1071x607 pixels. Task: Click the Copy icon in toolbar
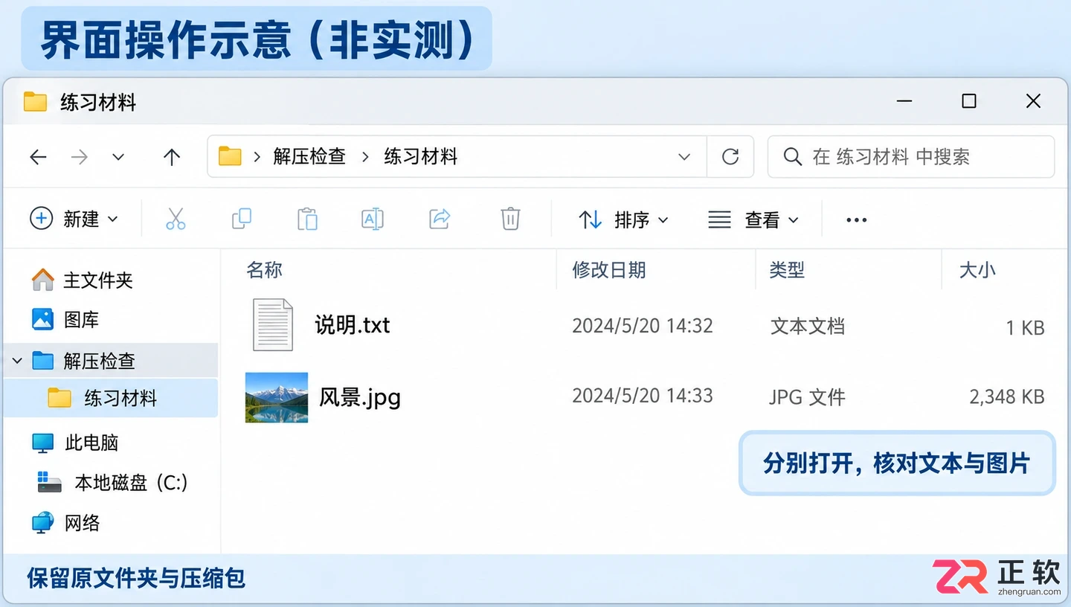[x=242, y=219]
